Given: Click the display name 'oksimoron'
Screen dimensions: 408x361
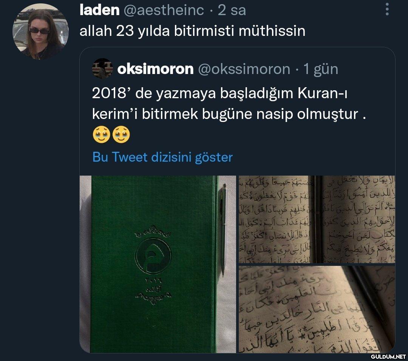Looking at the screenshot, I should (155, 69).
